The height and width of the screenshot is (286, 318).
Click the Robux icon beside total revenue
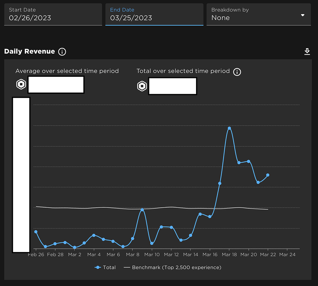click(x=142, y=86)
